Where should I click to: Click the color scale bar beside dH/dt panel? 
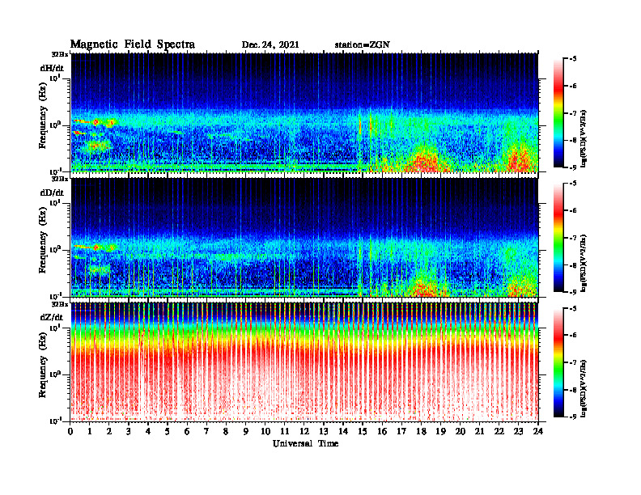coord(558,112)
